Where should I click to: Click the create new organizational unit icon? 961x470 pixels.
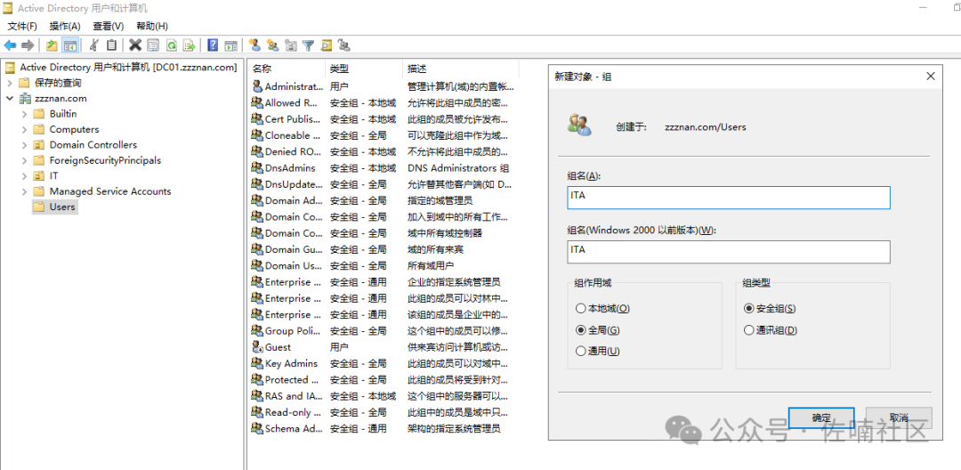pos(290,45)
